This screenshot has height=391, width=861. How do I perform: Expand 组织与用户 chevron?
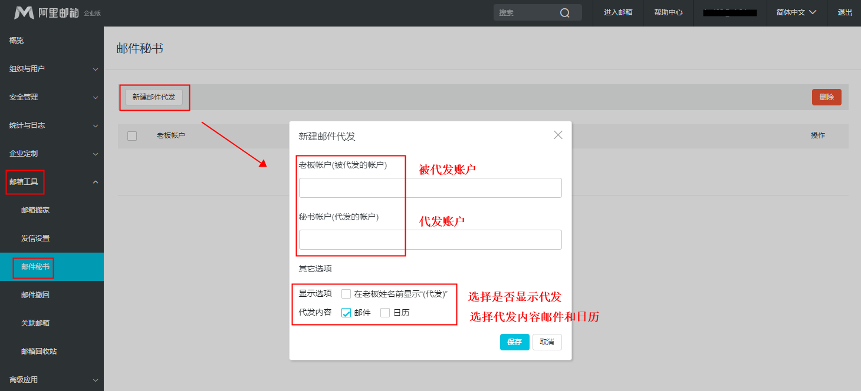point(96,69)
